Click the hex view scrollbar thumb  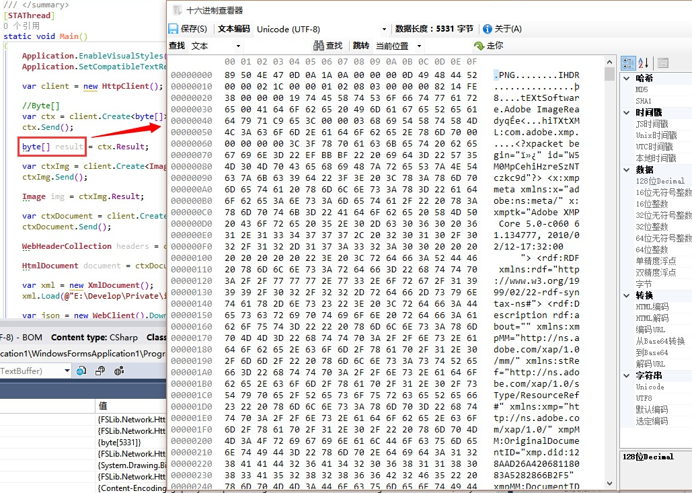609,74
